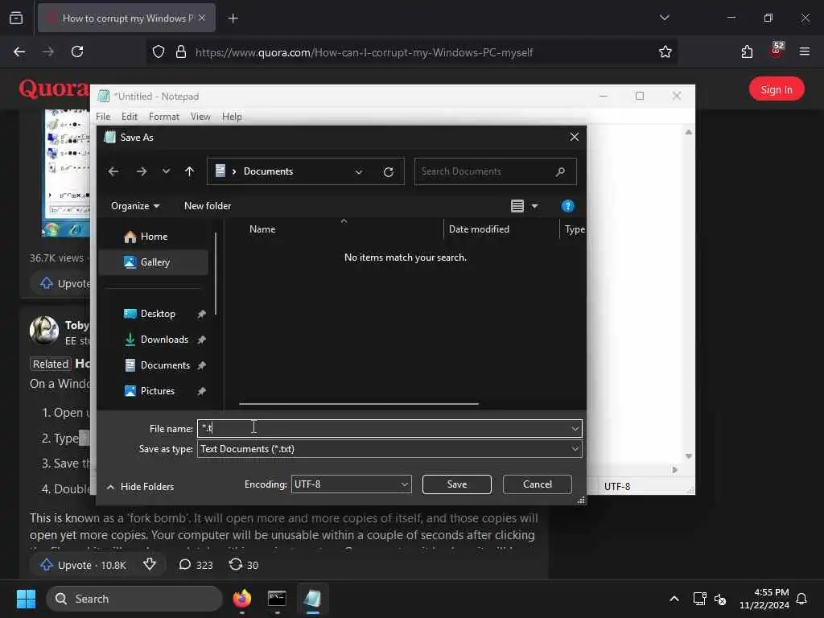Select Home in the navigation pane
Image resolution: width=824 pixels, height=618 pixels.
[154, 237]
